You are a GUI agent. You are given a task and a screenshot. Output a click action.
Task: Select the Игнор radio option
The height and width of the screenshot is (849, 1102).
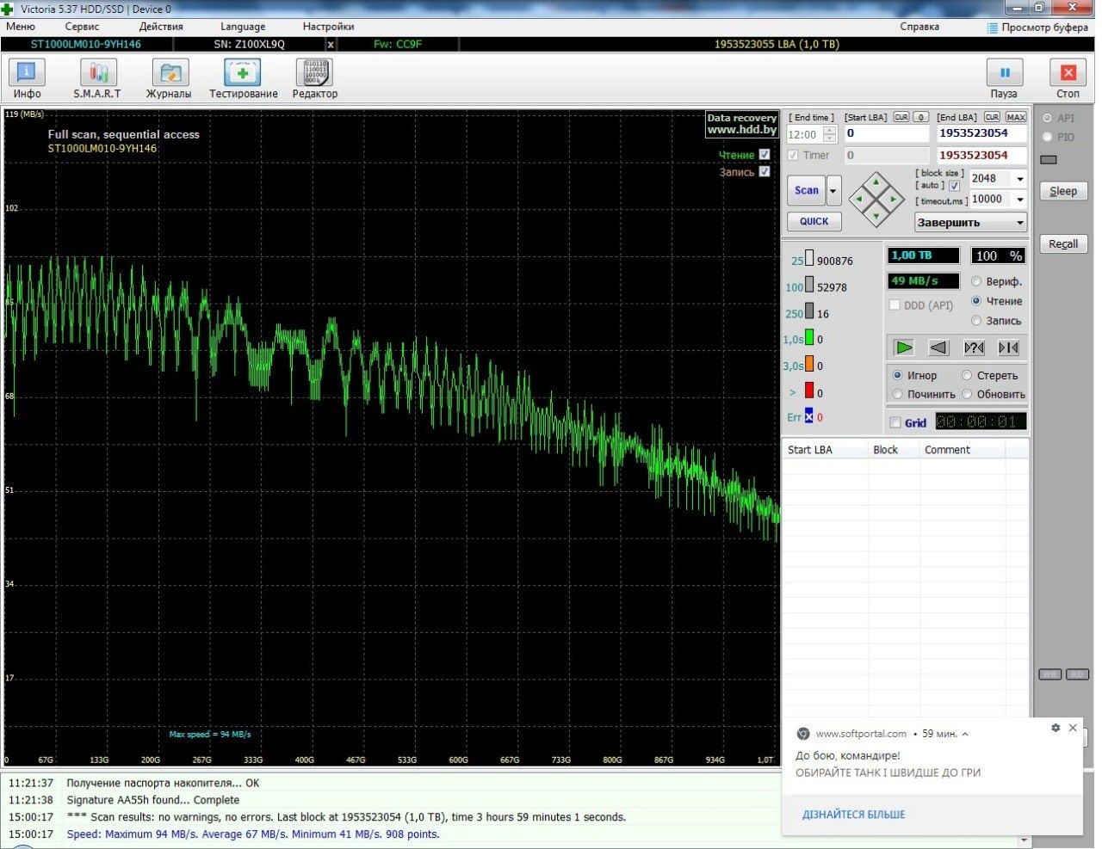point(898,375)
